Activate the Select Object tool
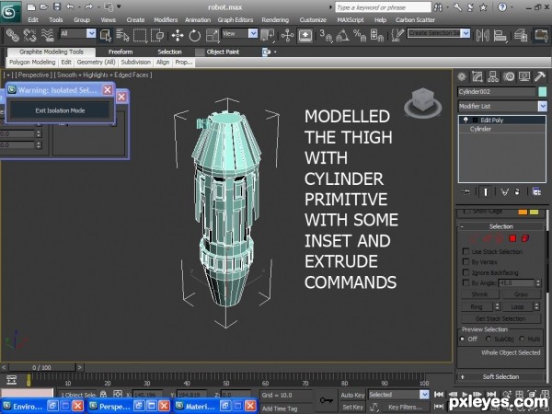Image resolution: width=552 pixels, height=414 pixels. click(106, 35)
